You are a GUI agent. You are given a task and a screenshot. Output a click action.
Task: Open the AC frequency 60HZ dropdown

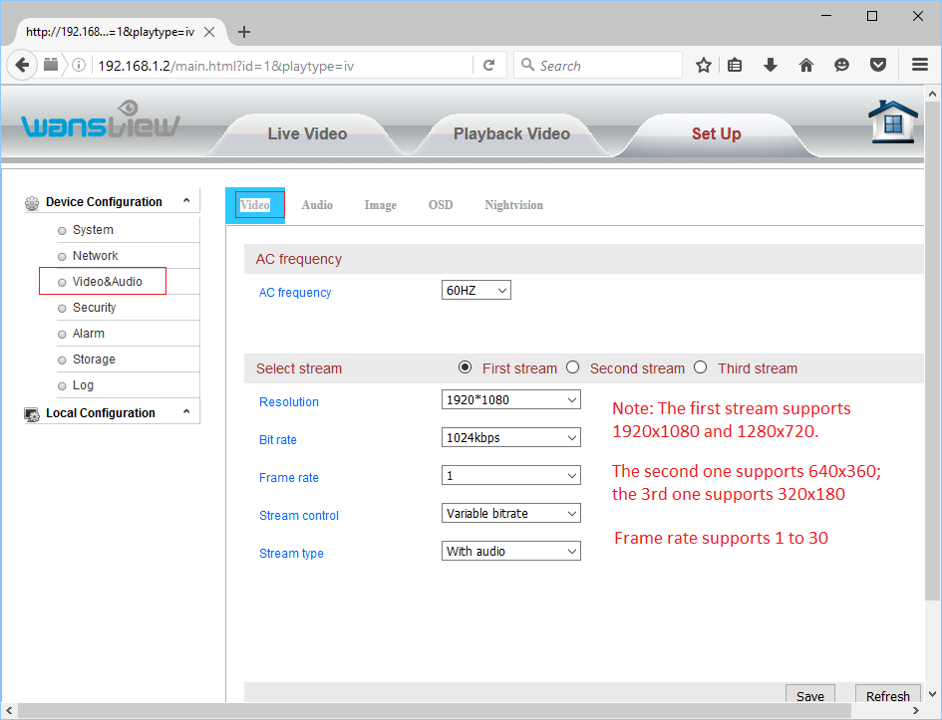[x=476, y=291]
